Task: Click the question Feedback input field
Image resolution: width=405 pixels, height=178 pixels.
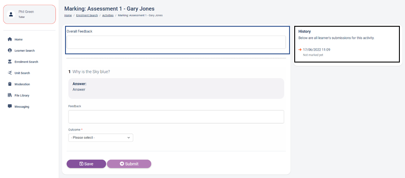Action: pos(176,117)
